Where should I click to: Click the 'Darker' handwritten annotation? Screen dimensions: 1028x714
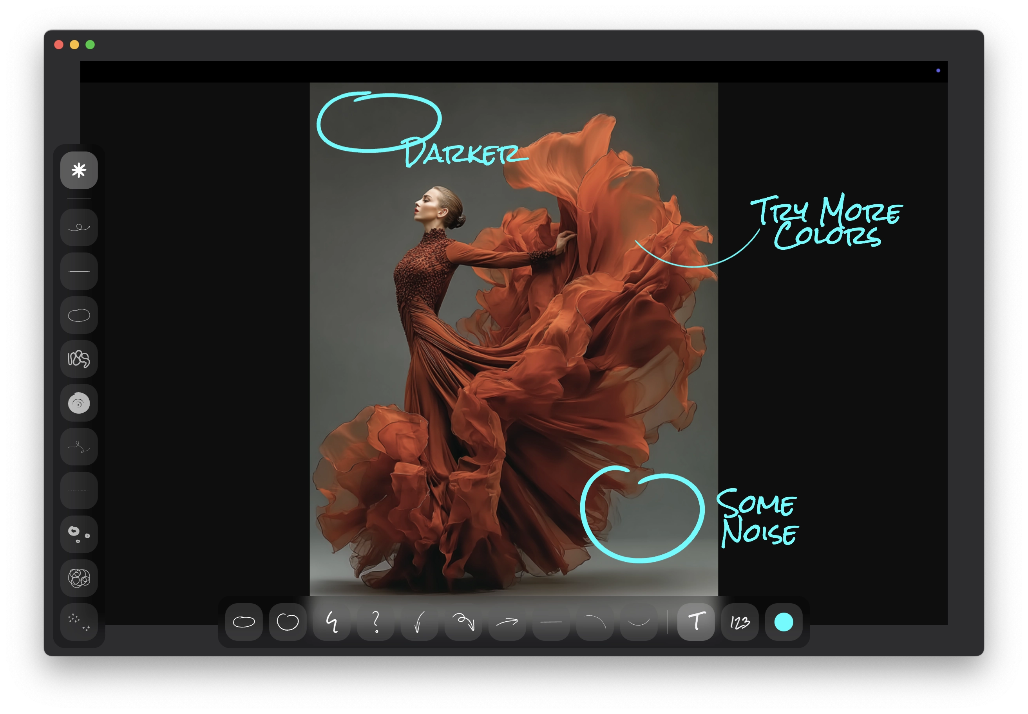coord(461,153)
